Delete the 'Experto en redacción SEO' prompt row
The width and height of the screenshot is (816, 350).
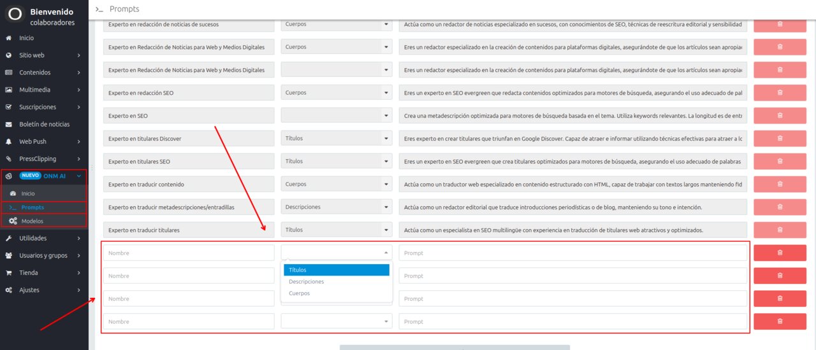click(x=780, y=93)
